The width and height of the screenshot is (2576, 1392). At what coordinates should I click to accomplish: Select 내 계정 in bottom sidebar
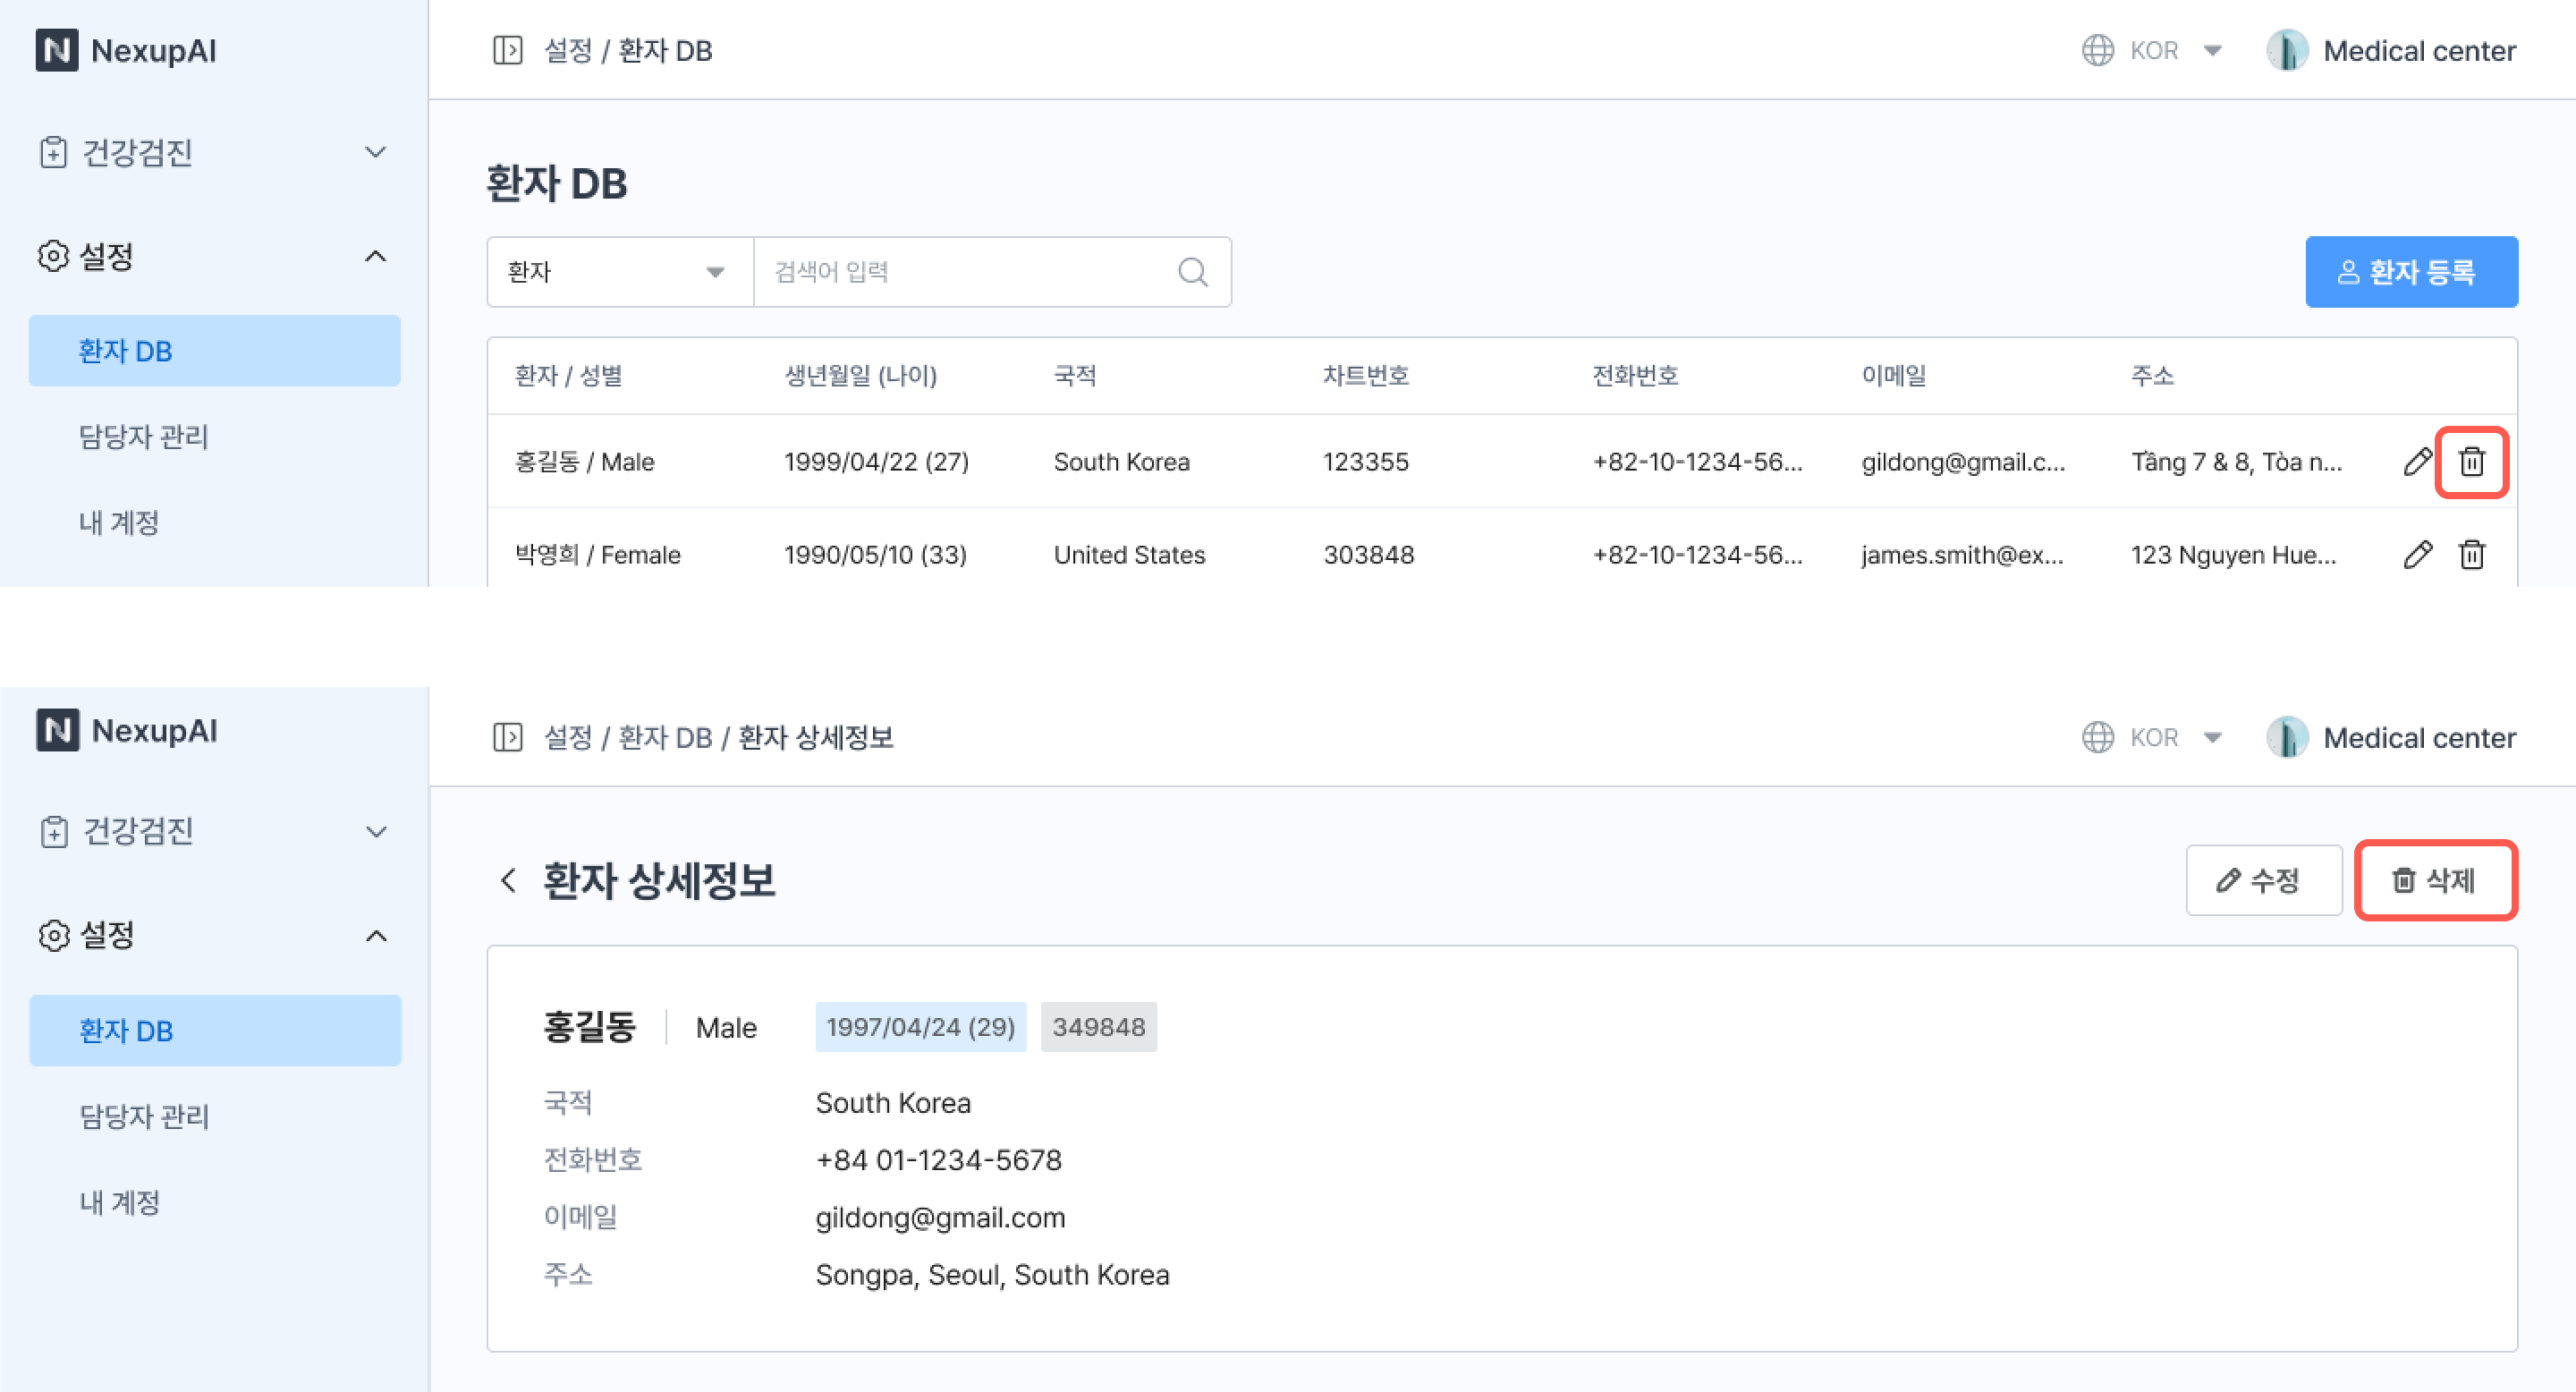[x=120, y=1202]
